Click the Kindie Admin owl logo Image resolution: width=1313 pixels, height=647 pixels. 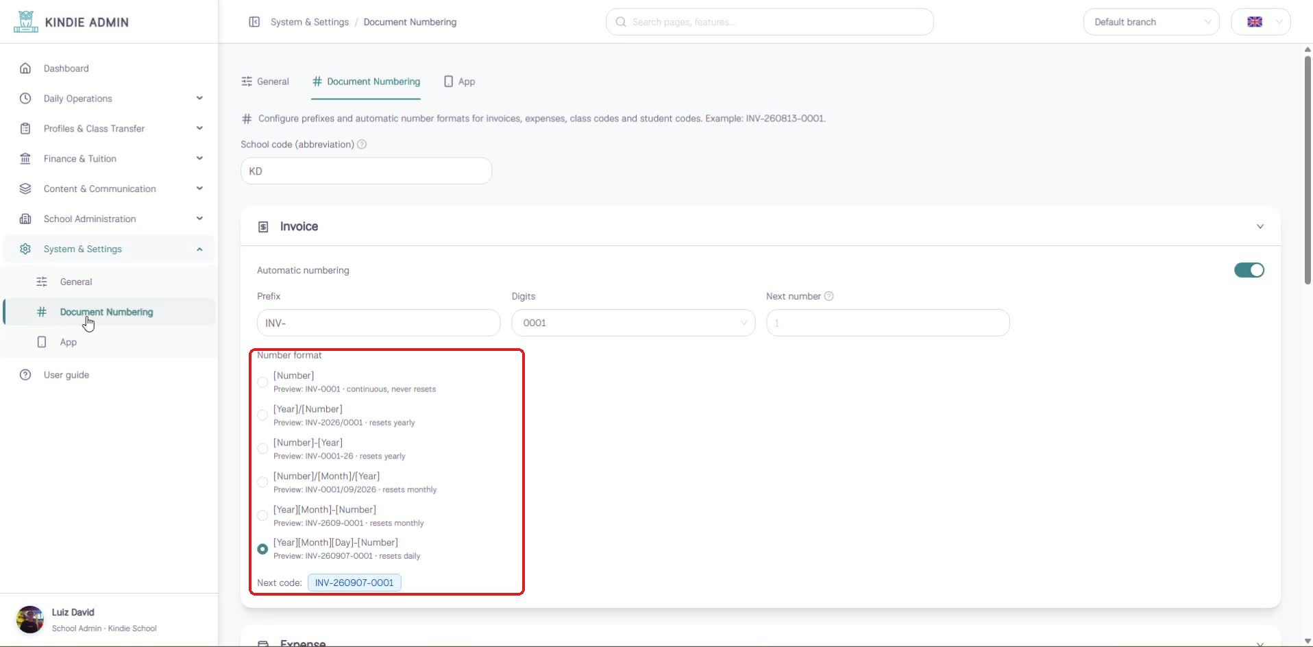(26, 22)
